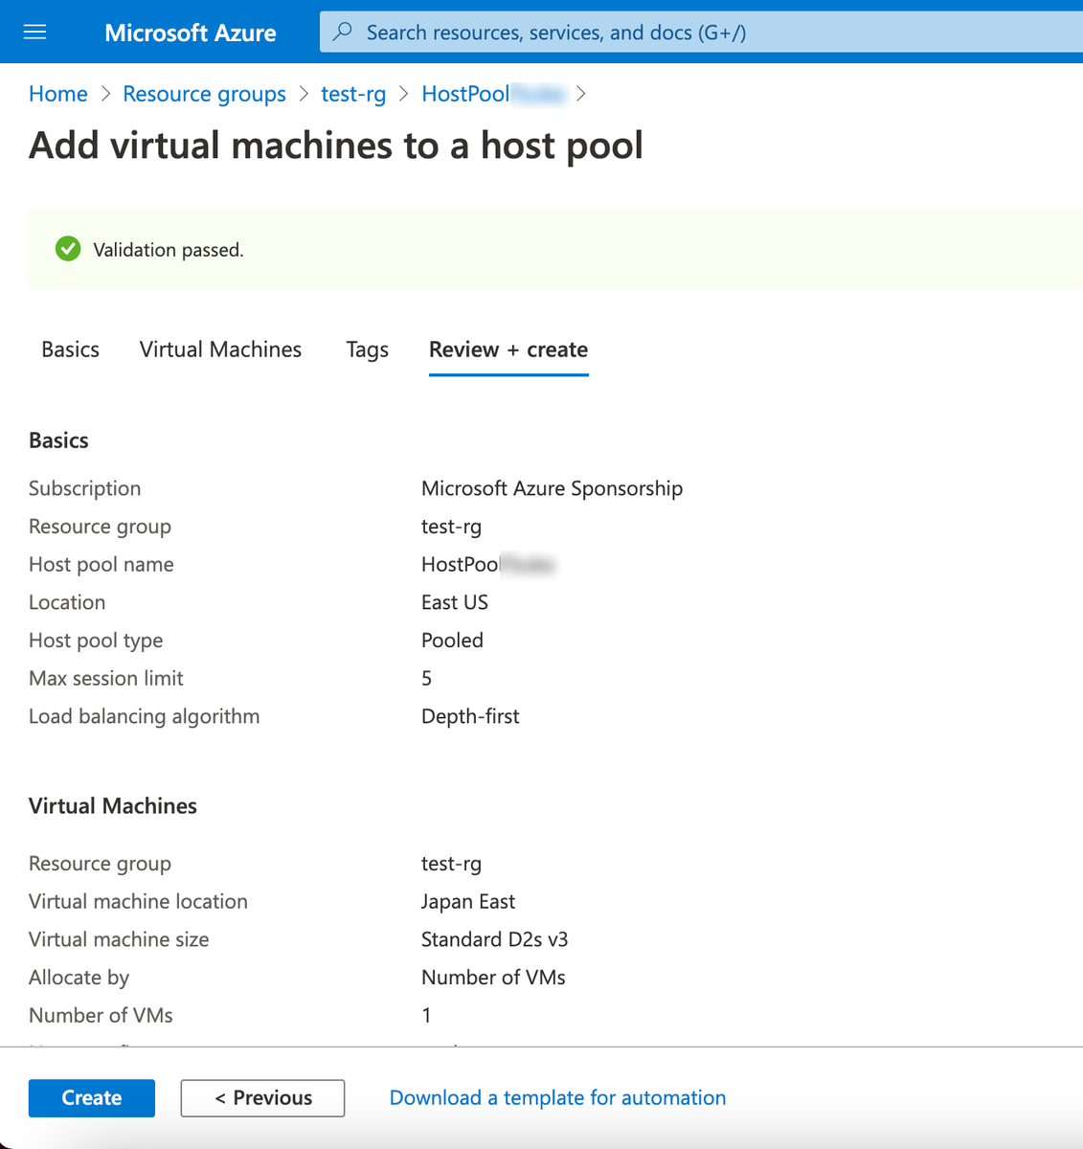
Task: Click the Allocate by label
Action: coord(79,978)
